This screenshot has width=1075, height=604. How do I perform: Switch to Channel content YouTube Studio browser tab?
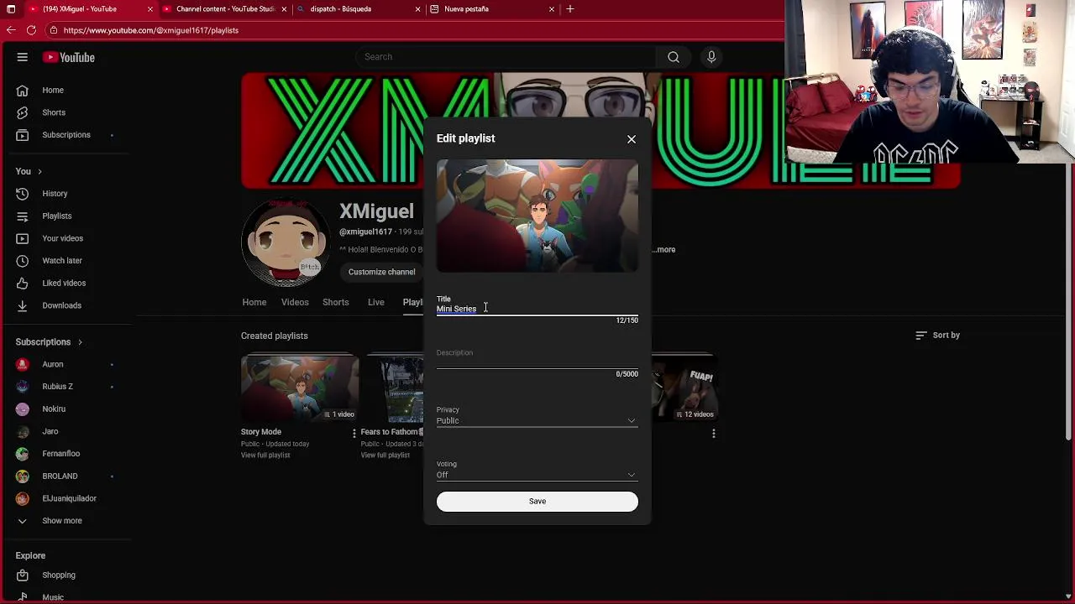[224, 8]
